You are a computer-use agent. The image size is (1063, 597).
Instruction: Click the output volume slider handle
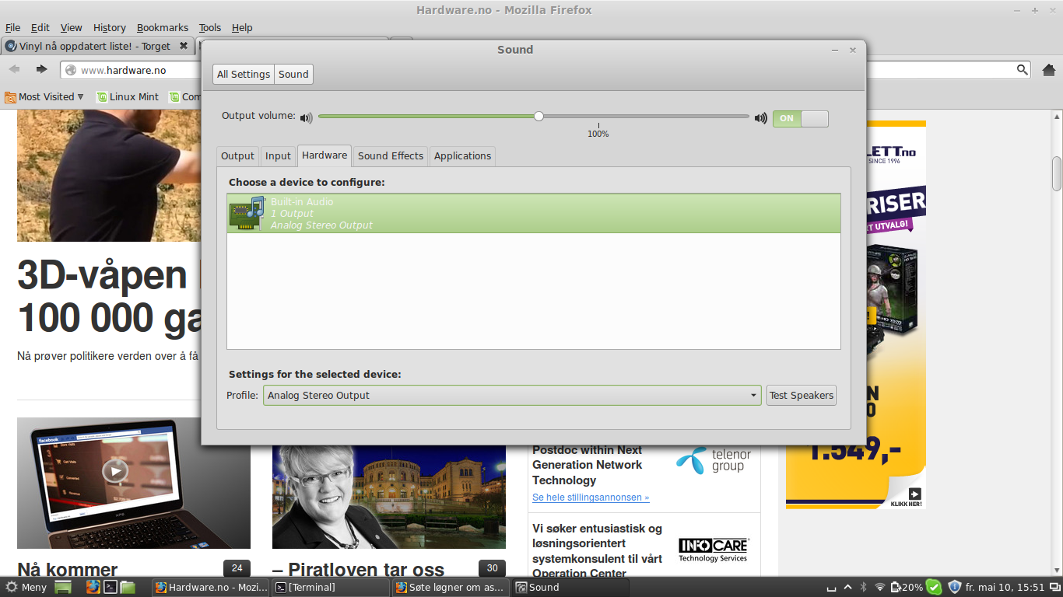tap(539, 116)
